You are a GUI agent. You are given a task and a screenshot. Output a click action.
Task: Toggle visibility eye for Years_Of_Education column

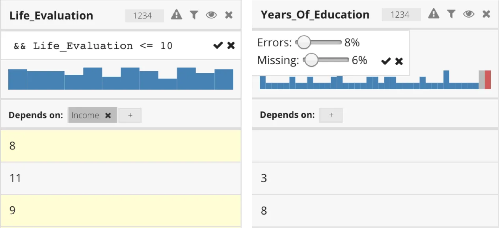469,14
